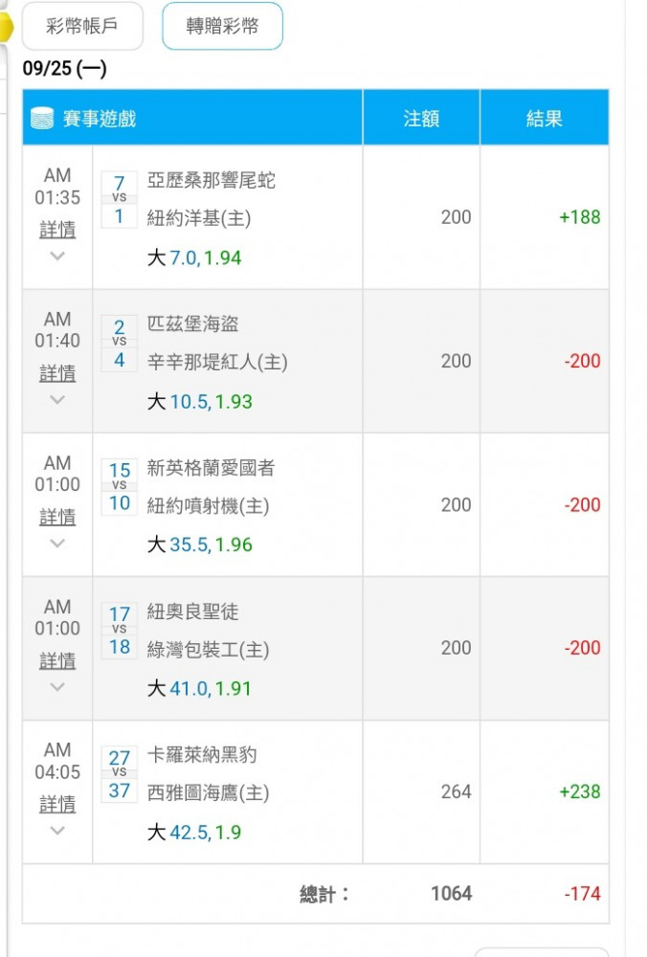This screenshot has height=957, width=647.
Task: Open the 彩幣帳戶 tab
Action: point(82,26)
